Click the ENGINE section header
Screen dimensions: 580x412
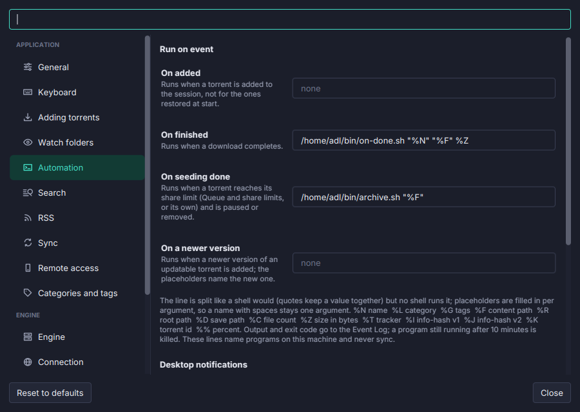[x=28, y=315]
